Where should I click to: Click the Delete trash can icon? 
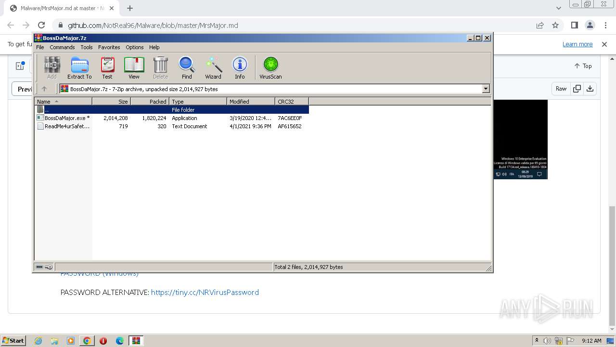click(160, 67)
